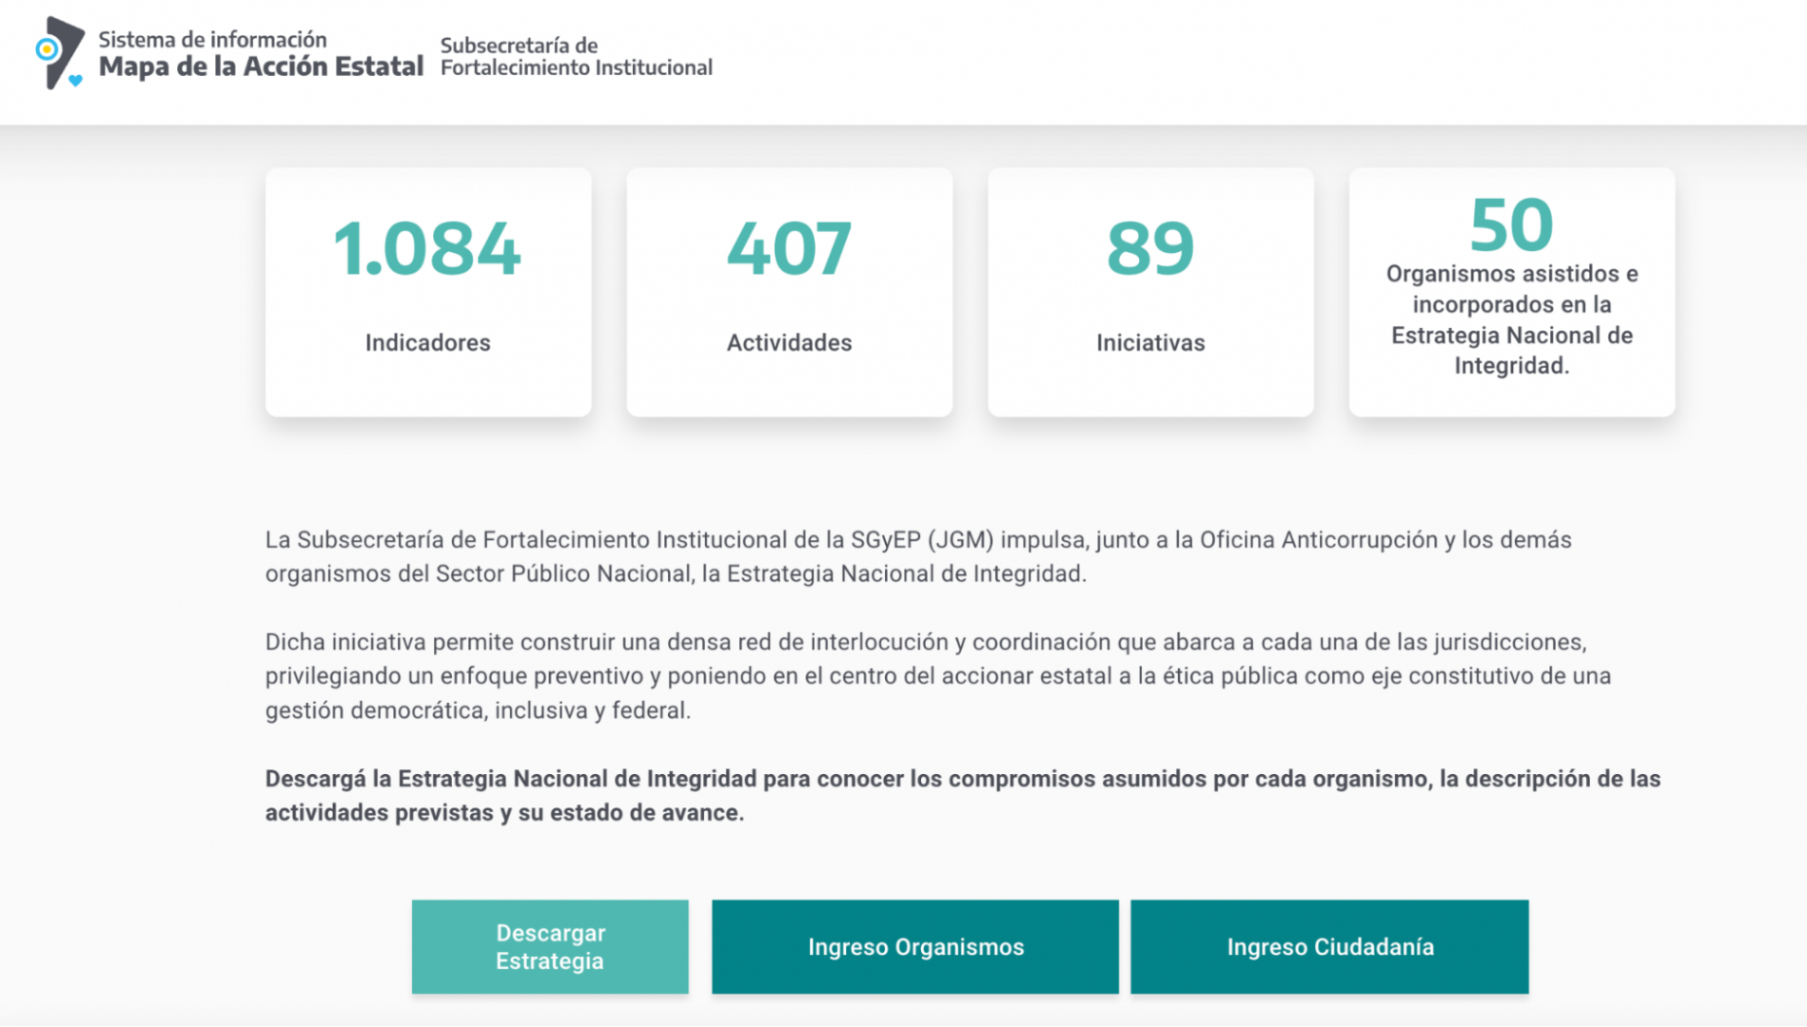Click Subsecretaría de Fortalecimiento Institucional header text

pyautogui.click(x=576, y=56)
